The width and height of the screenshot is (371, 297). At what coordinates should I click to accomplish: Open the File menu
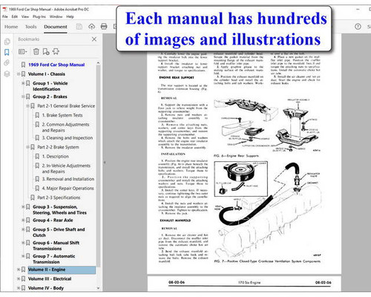[5, 16]
